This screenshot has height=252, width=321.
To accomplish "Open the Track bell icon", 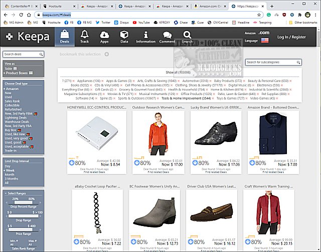I will [84, 36].
